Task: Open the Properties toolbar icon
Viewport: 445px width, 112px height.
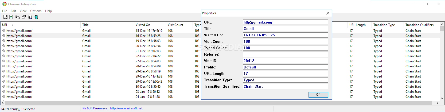Action: pos(24,17)
